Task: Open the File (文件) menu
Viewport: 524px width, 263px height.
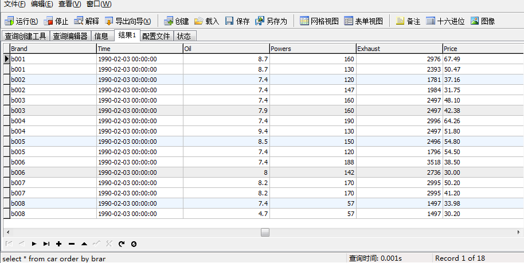Action: pyautogui.click(x=14, y=4)
